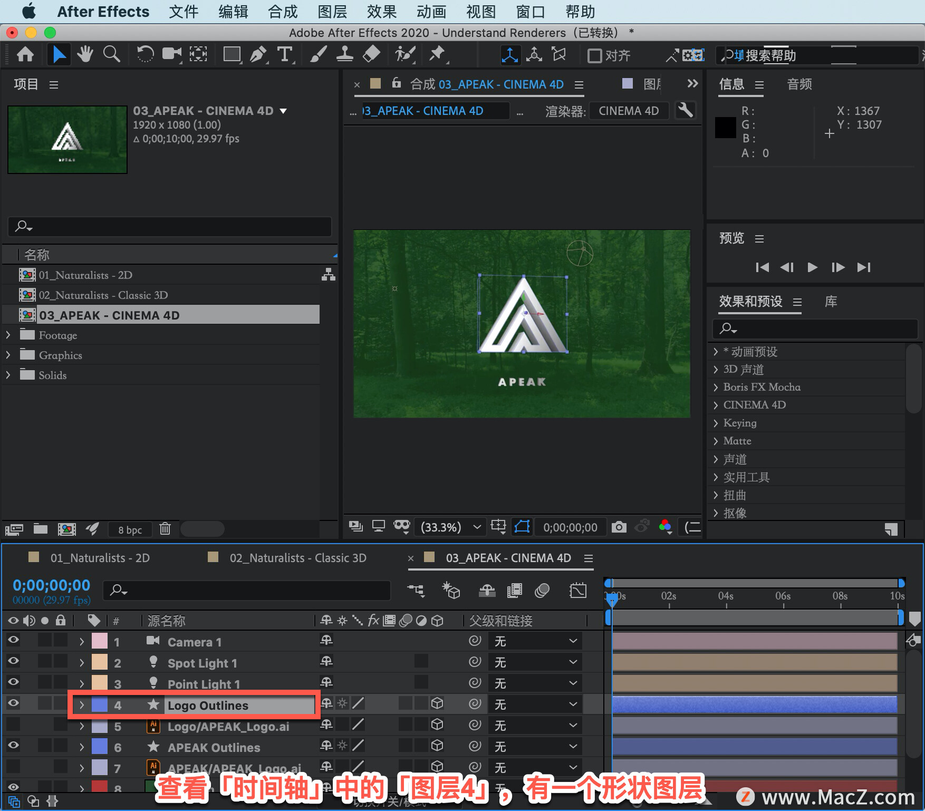Select the Zoom magnifier tool

tap(111, 54)
